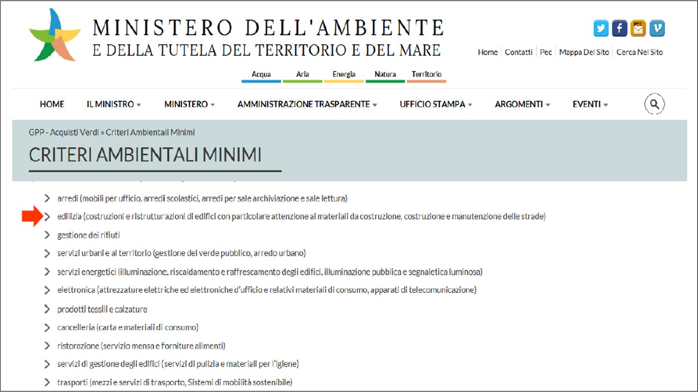Select the Energia topic tab
Viewport: 698px width, 392px height.
click(x=344, y=75)
